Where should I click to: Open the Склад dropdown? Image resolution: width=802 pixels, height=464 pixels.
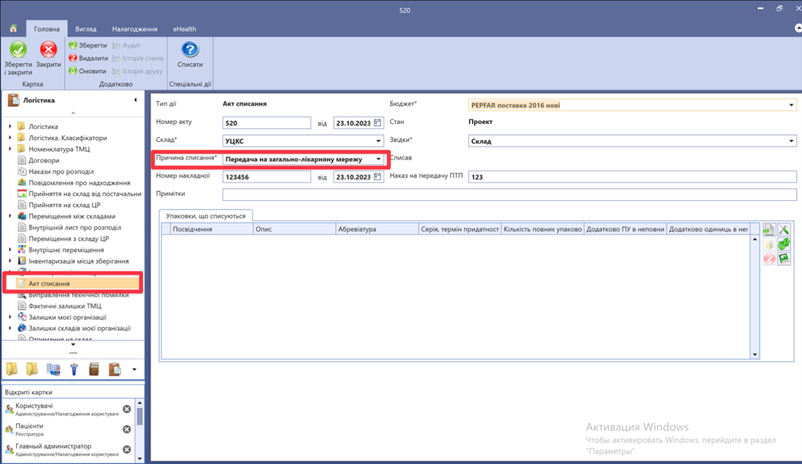(x=379, y=141)
